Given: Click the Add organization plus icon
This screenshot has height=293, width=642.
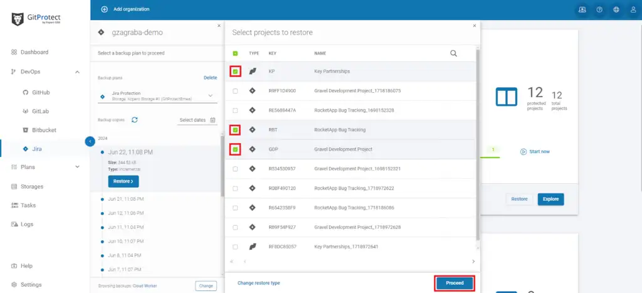Looking at the screenshot, I should [x=105, y=9].
